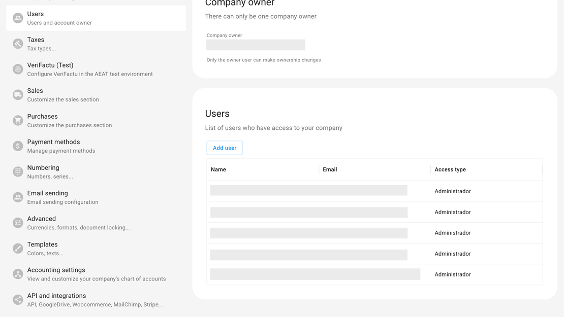Image resolution: width=564 pixels, height=317 pixels.
Task: Click the Payment methods dollar icon
Action: [x=18, y=146]
